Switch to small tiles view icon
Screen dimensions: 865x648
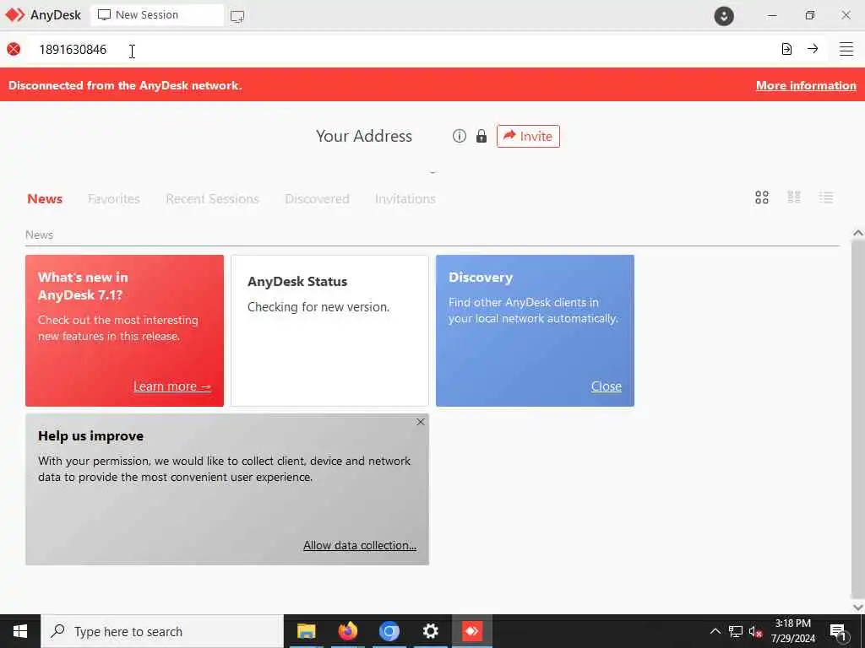794,197
